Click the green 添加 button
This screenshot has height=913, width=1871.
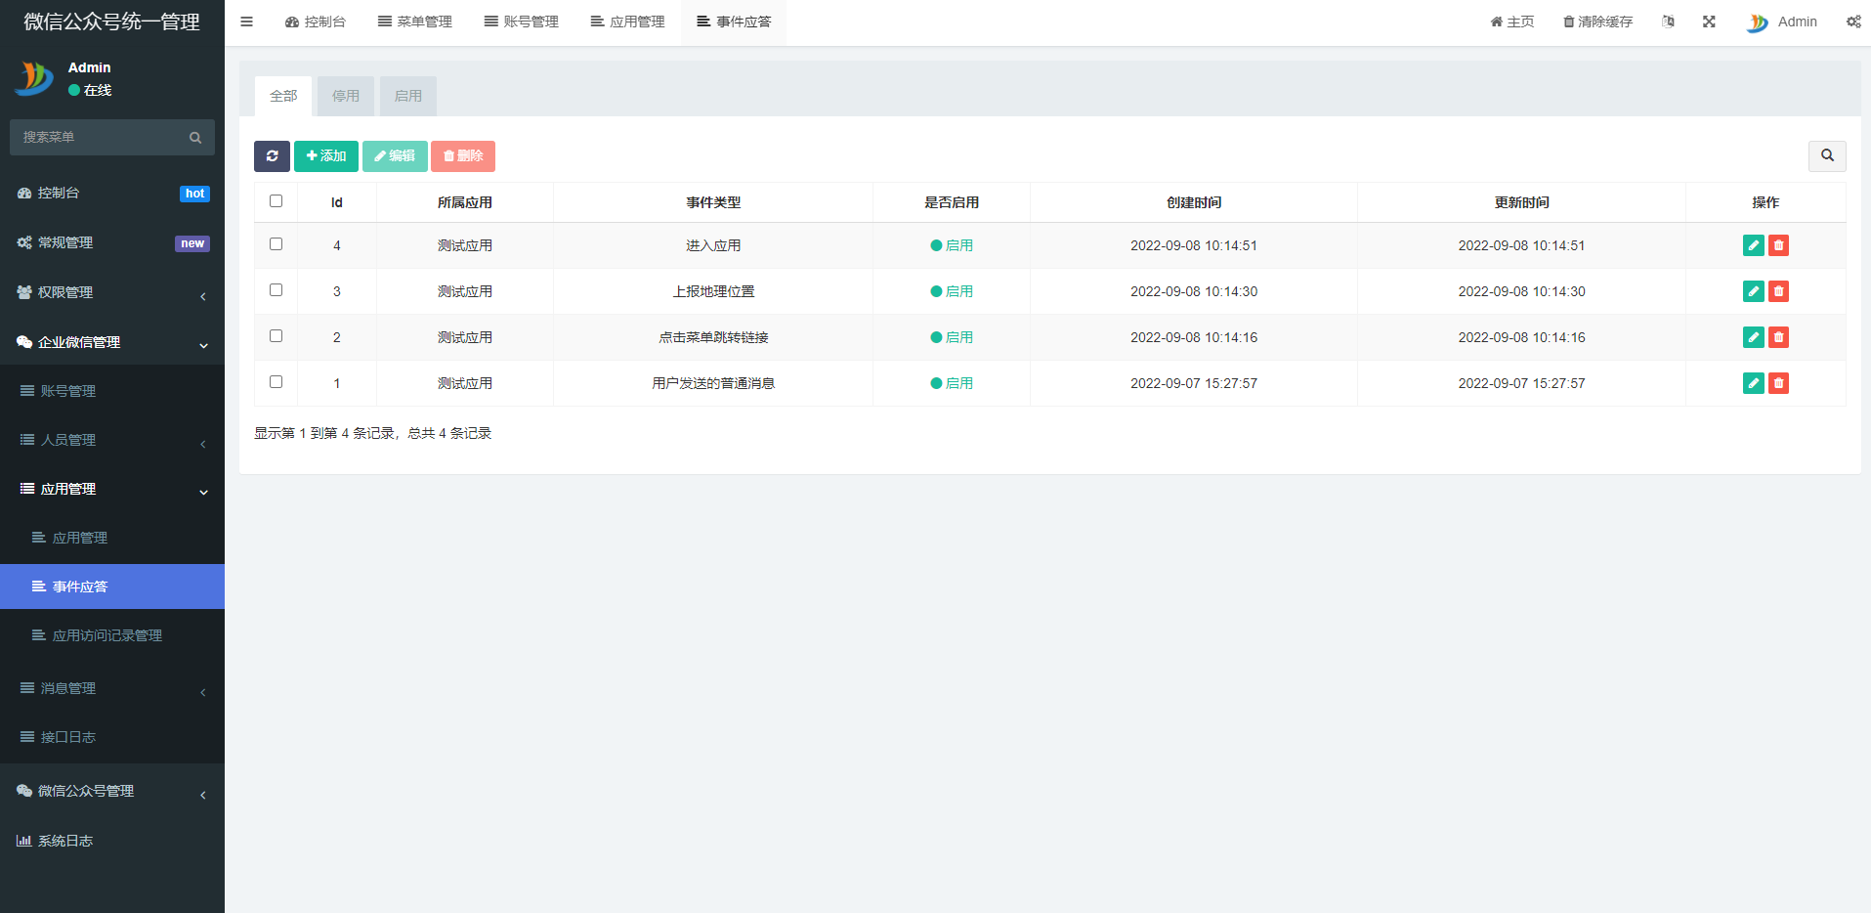pos(325,156)
